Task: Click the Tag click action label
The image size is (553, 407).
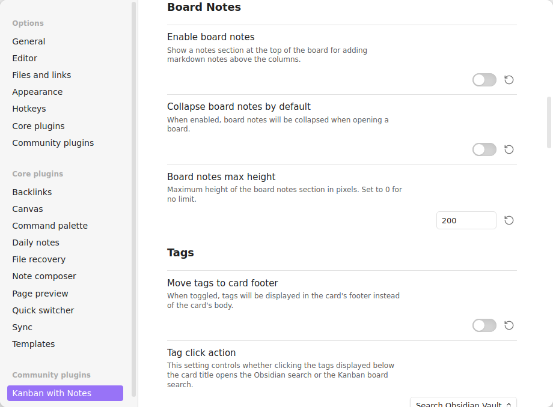Action: pos(201,352)
